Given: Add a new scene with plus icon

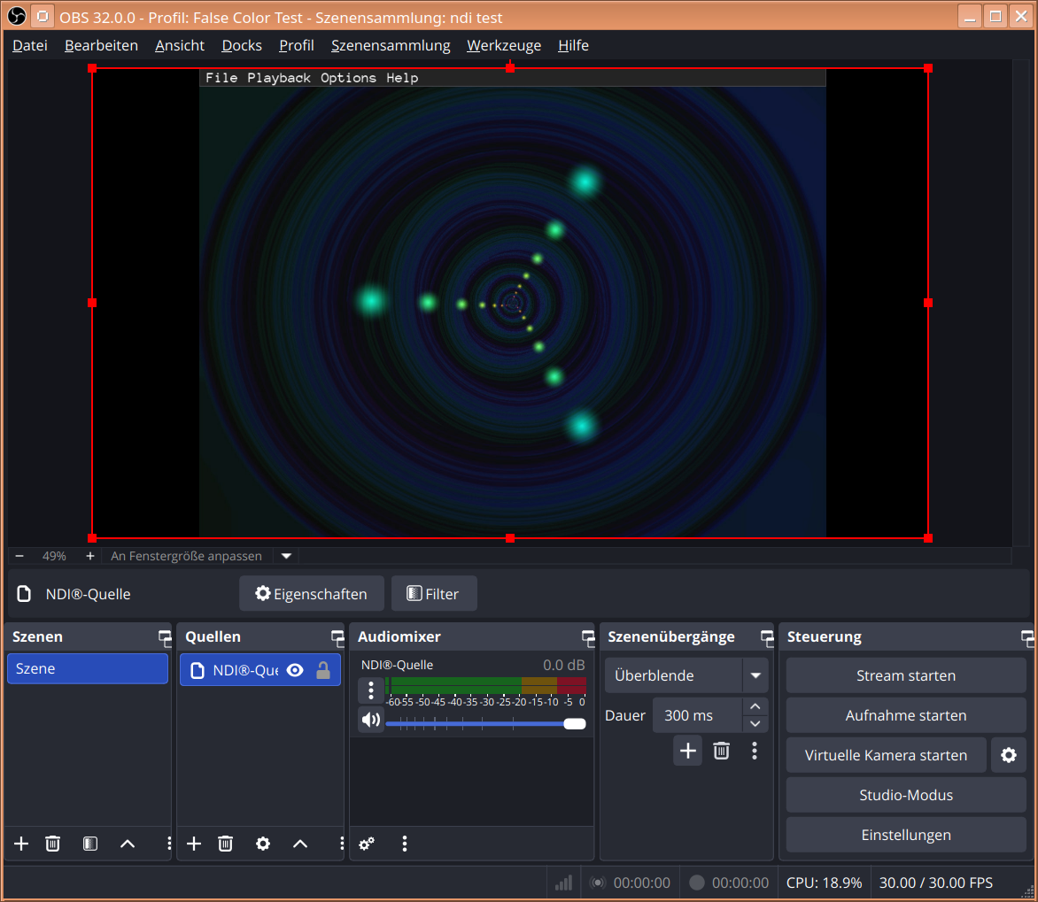Looking at the screenshot, I should pyautogui.click(x=21, y=844).
